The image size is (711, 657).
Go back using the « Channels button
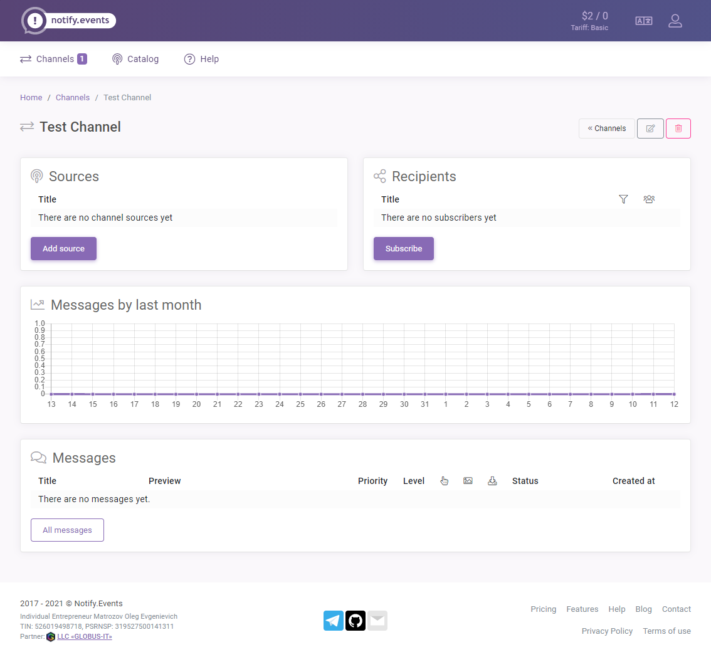tap(606, 129)
